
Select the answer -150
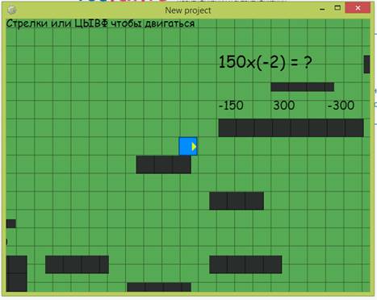[x=231, y=106]
